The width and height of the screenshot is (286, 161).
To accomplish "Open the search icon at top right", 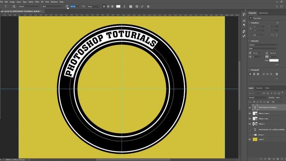I will click(x=277, y=6).
